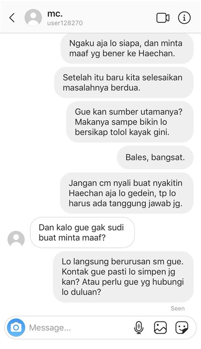Screen dimensions: 201x349
Task: Tap the username user128270
Action: coord(65,23)
